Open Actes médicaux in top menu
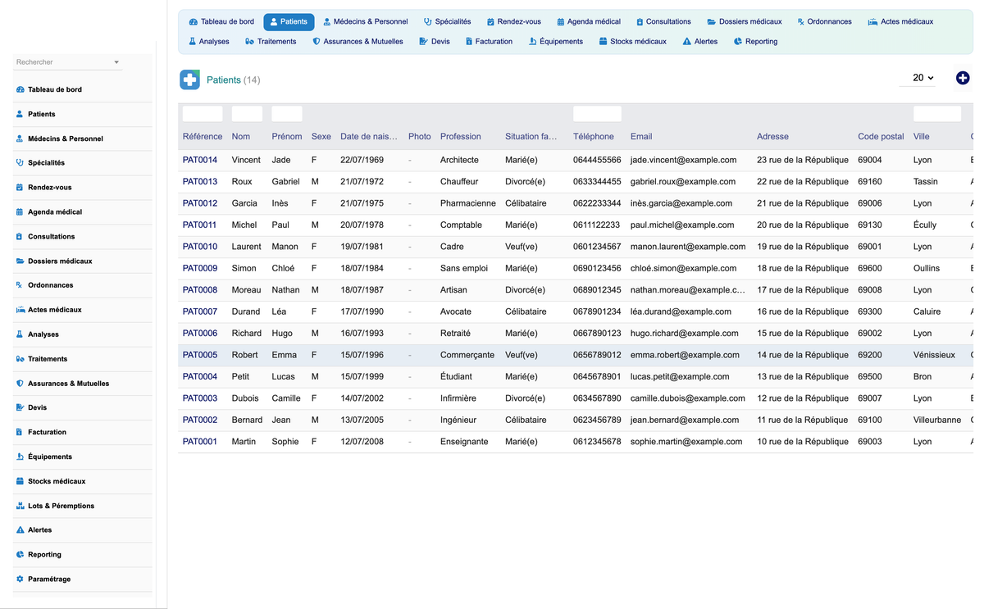Viewport: 984px width, 609px height. [x=900, y=21]
